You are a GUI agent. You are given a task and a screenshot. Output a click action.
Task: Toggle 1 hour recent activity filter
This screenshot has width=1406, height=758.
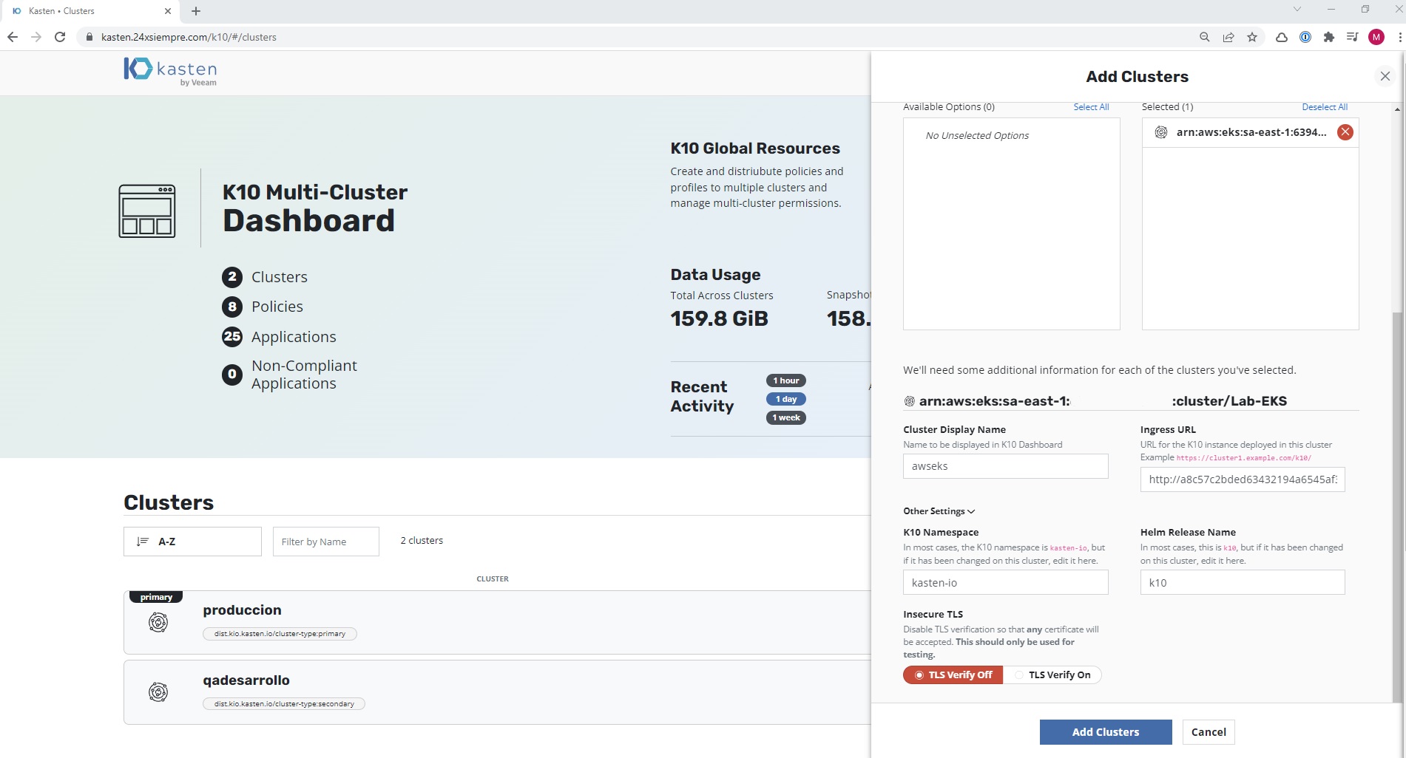tap(785, 380)
